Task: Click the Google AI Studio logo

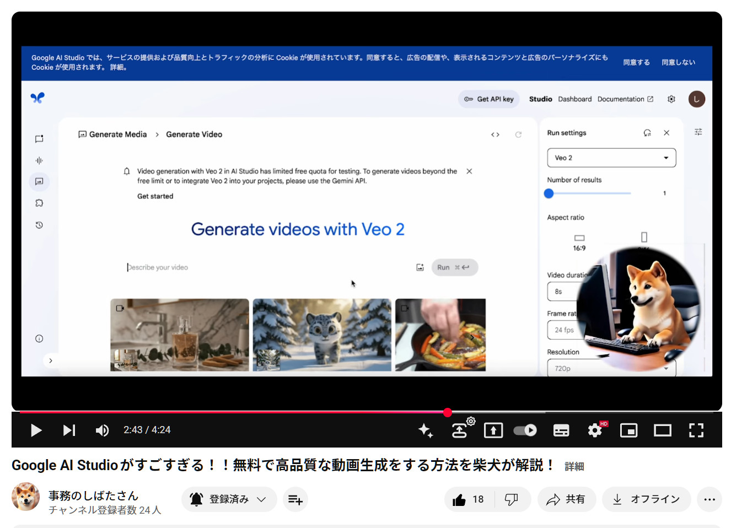Action: 37,98
